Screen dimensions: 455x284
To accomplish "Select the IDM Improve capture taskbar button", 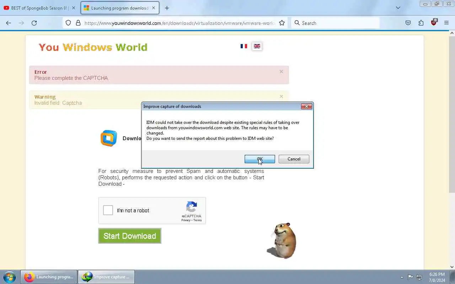I will point(106,277).
